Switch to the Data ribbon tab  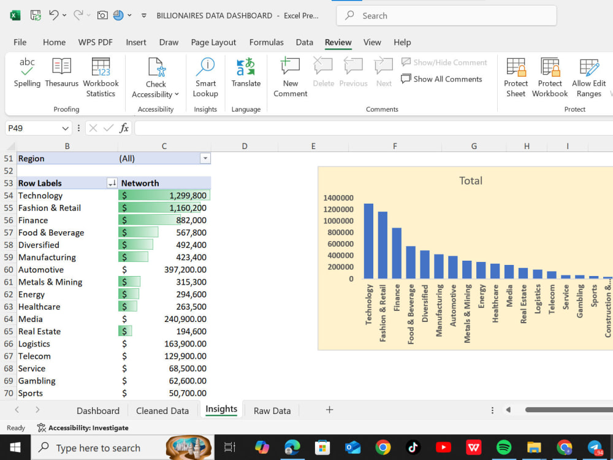point(304,42)
